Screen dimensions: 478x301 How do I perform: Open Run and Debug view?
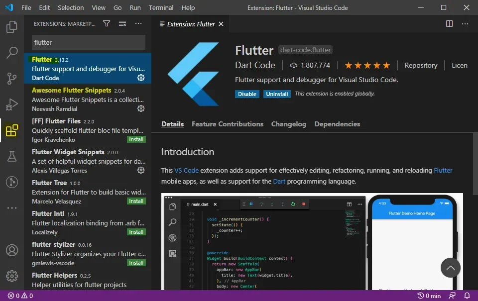[12, 104]
